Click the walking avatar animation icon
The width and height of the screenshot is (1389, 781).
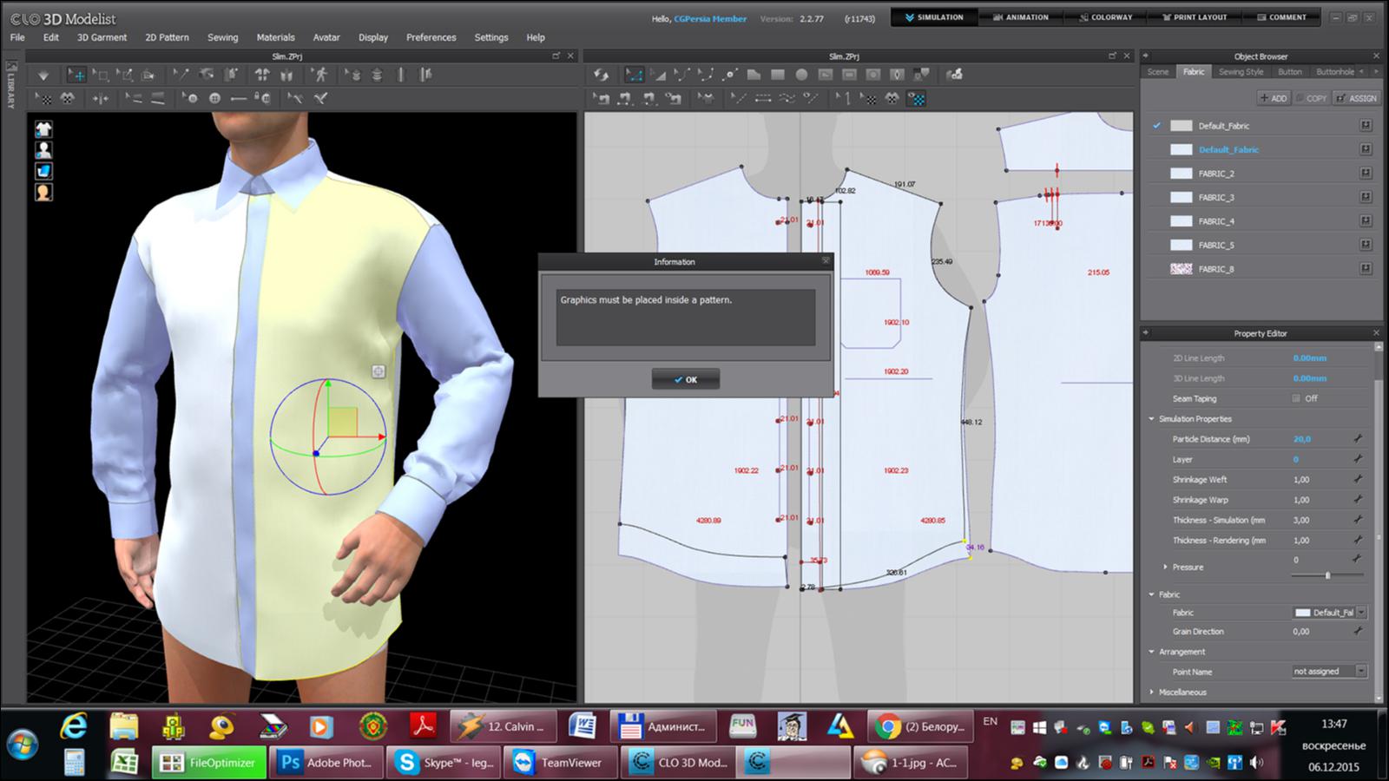321,75
